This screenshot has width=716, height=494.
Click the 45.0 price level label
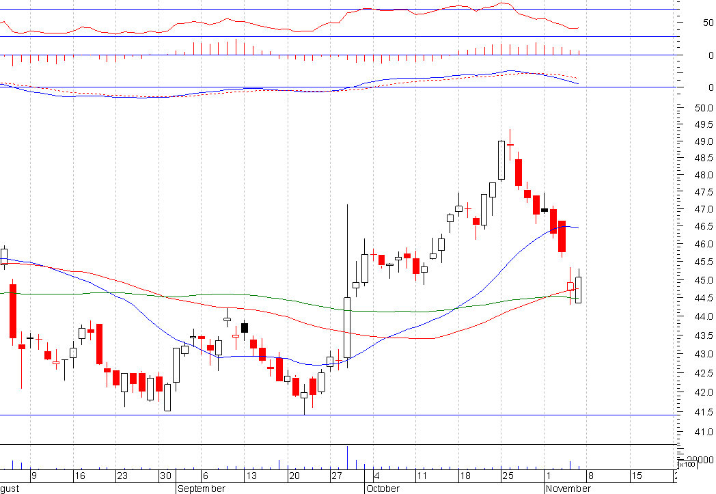(x=704, y=280)
